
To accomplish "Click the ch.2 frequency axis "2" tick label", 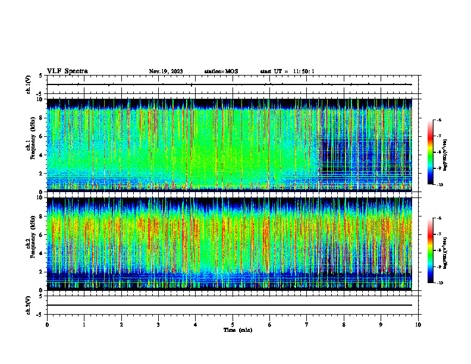I will [41, 272].
